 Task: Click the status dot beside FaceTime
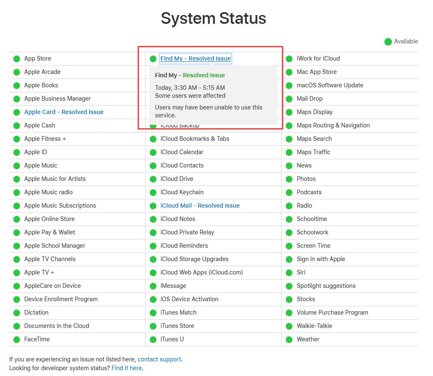pos(17,340)
